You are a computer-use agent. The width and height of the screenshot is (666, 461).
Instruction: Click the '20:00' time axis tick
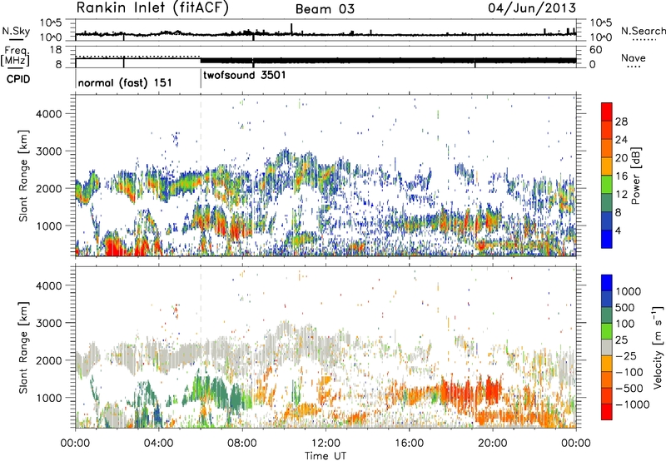point(493,444)
